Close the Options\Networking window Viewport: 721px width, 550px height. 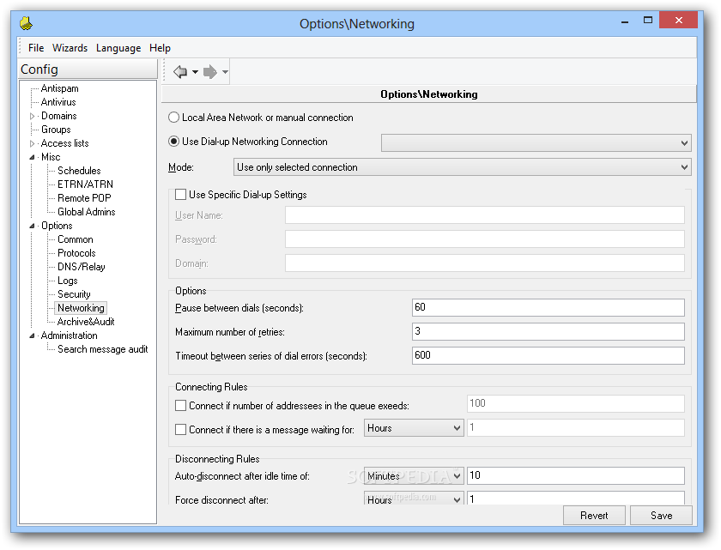pos(678,20)
